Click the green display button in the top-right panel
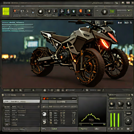Screen dimensions: 134x134 click(112, 12)
